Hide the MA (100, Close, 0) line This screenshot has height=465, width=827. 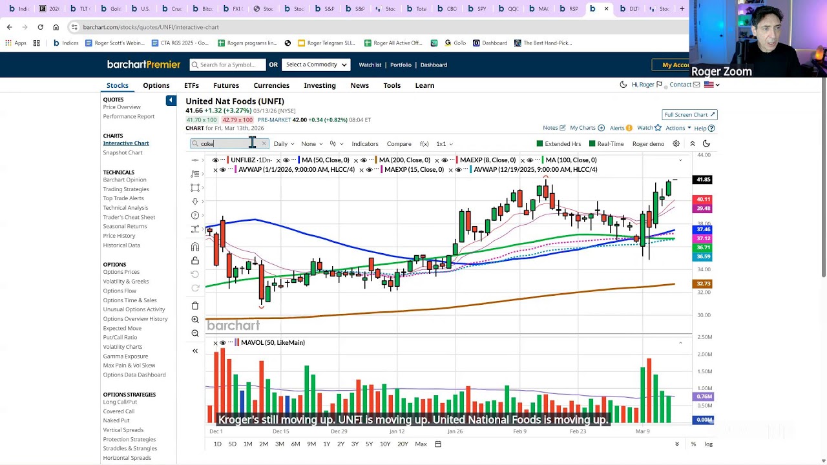(530, 160)
